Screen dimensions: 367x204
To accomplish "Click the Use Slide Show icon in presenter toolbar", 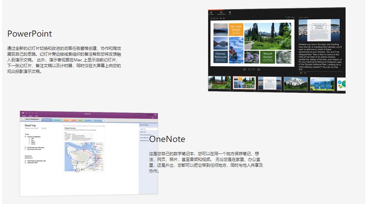I will click(221, 12).
